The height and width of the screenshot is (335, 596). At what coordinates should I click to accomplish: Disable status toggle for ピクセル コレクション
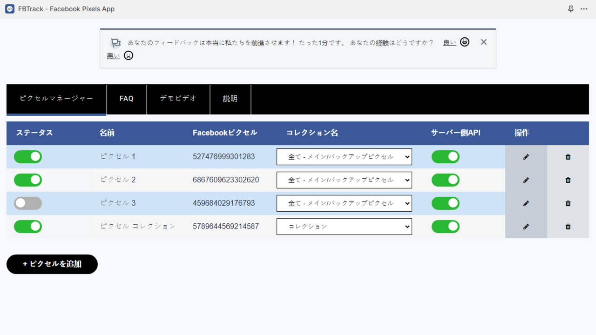pyautogui.click(x=28, y=227)
